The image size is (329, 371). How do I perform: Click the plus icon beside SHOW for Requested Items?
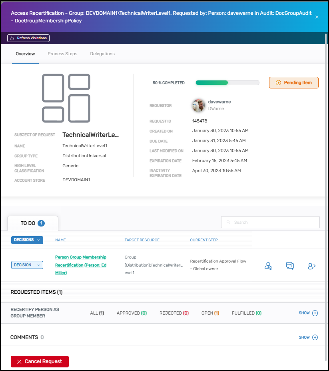[315, 313]
